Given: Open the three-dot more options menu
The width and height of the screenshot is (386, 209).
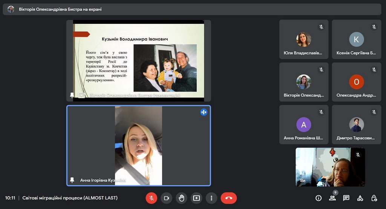Looking at the screenshot, I should 211,198.
